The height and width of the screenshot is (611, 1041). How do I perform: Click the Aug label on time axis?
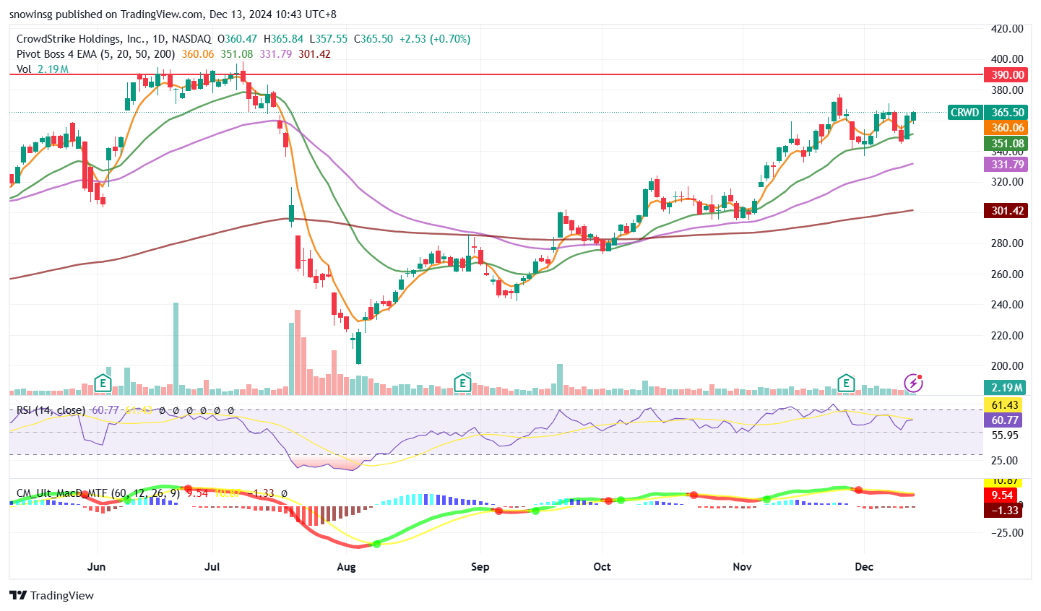(x=346, y=567)
